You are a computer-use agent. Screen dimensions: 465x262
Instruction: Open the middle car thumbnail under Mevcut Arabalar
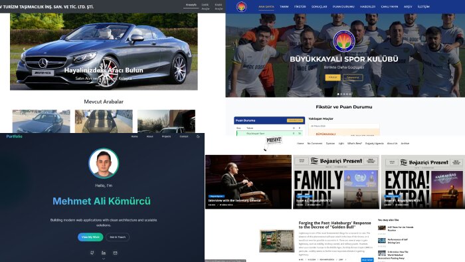click(104, 121)
